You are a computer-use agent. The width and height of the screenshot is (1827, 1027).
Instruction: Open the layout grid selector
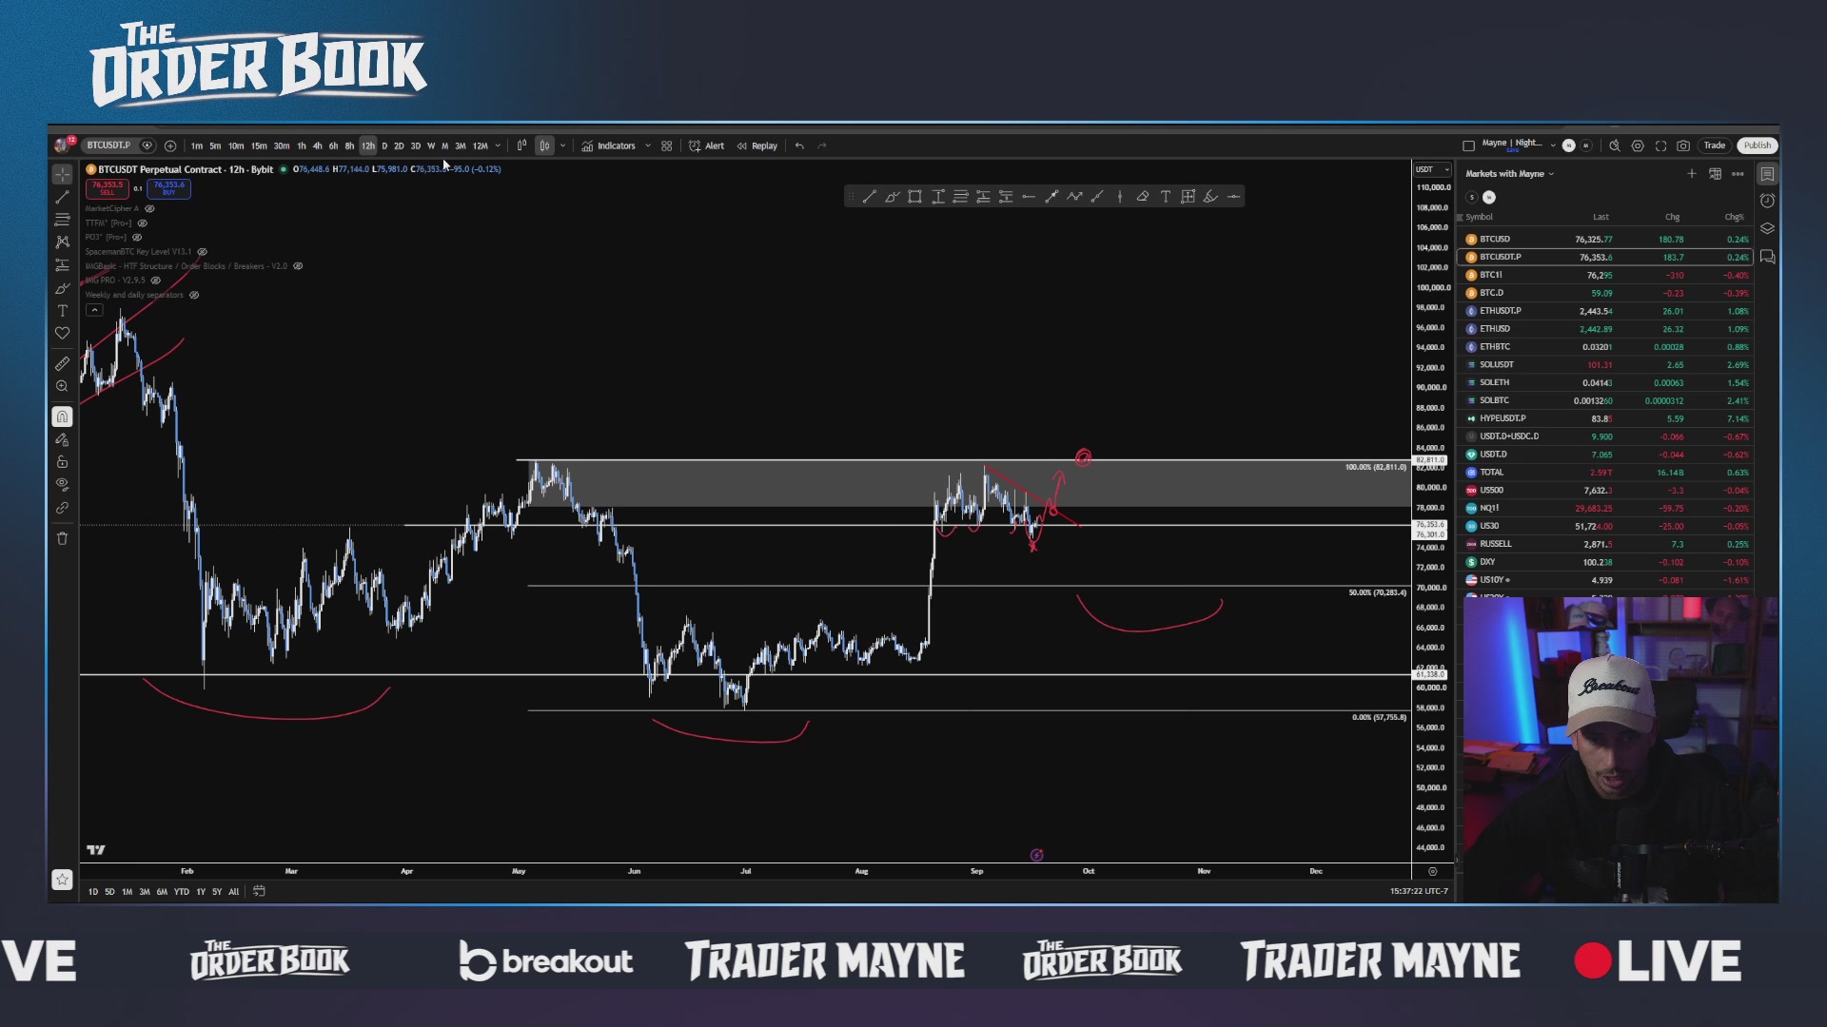tap(666, 145)
